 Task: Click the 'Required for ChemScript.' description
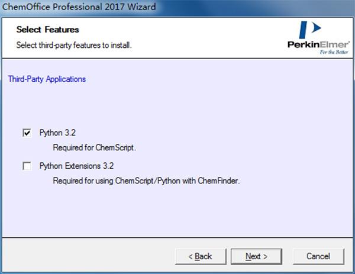[x=95, y=147]
